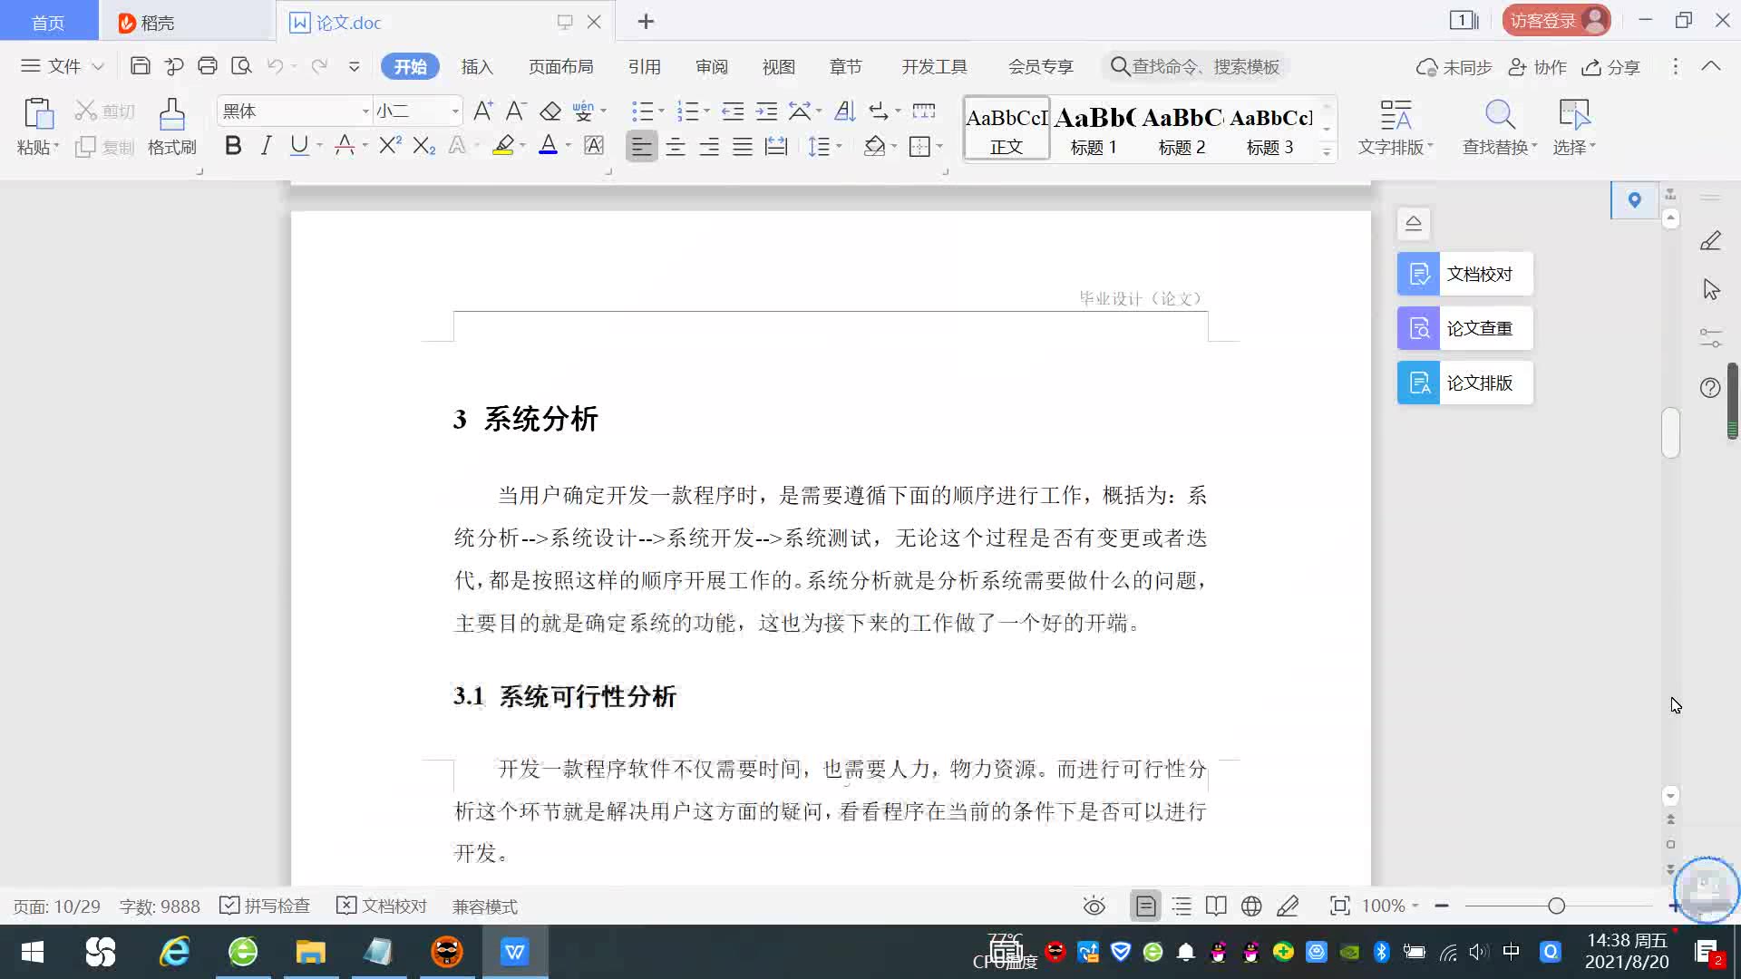Toggle 拼写检查 spell check in status bar

tap(266, 906)
